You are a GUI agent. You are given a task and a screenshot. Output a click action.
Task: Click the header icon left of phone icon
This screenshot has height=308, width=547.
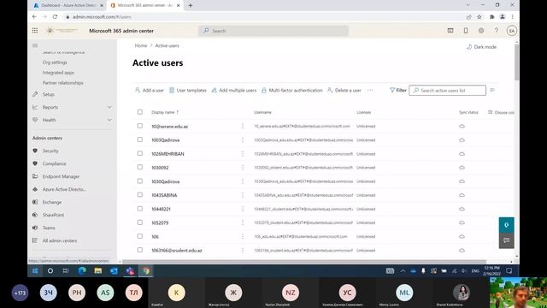(450, 31)
